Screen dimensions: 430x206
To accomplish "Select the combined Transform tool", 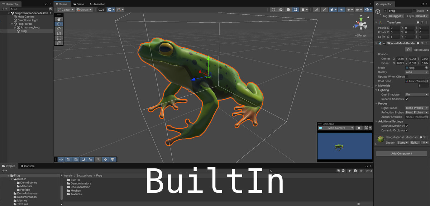I will 59,43.
